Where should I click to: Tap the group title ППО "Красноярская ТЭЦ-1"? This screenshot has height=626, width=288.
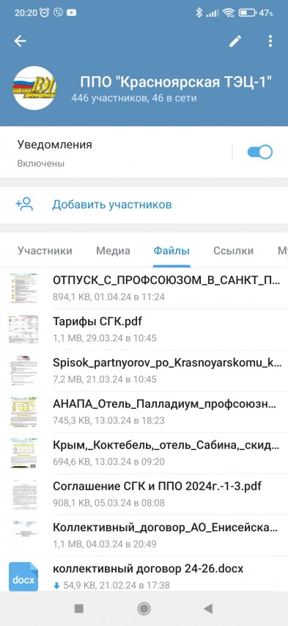[176, 83]
